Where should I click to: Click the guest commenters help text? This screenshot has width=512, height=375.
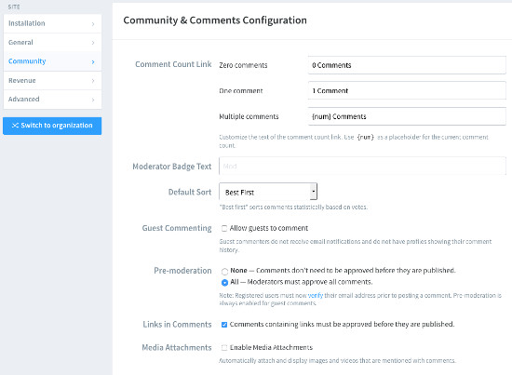(x=356, y=246)
